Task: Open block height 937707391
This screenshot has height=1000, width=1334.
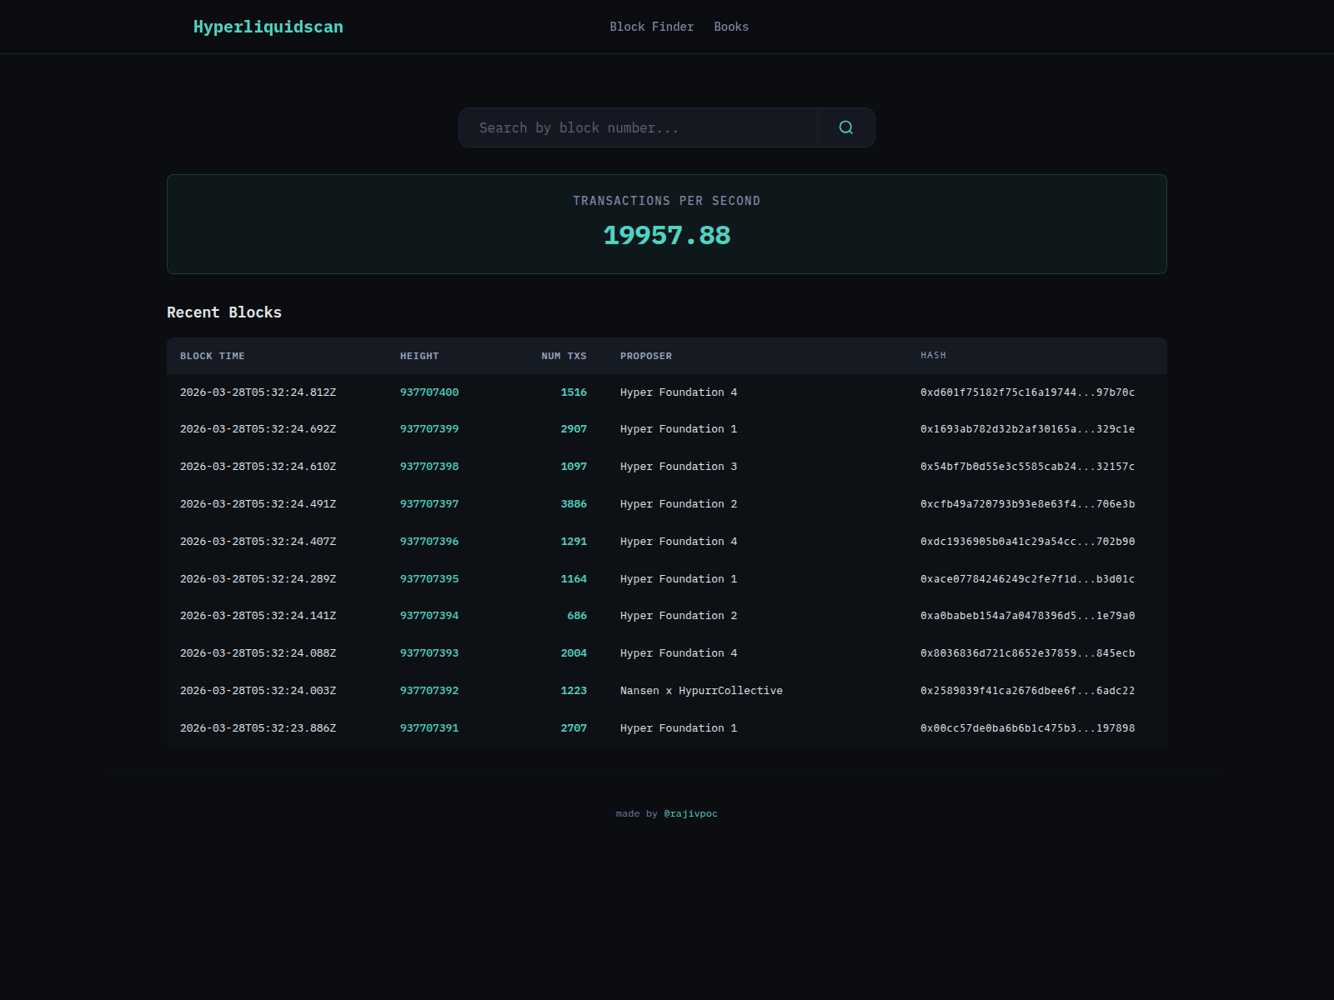Action: point(429,728)
